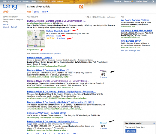Go to MSN from top bar
This screenshot has width=156, height=134.
pos(53,1)
